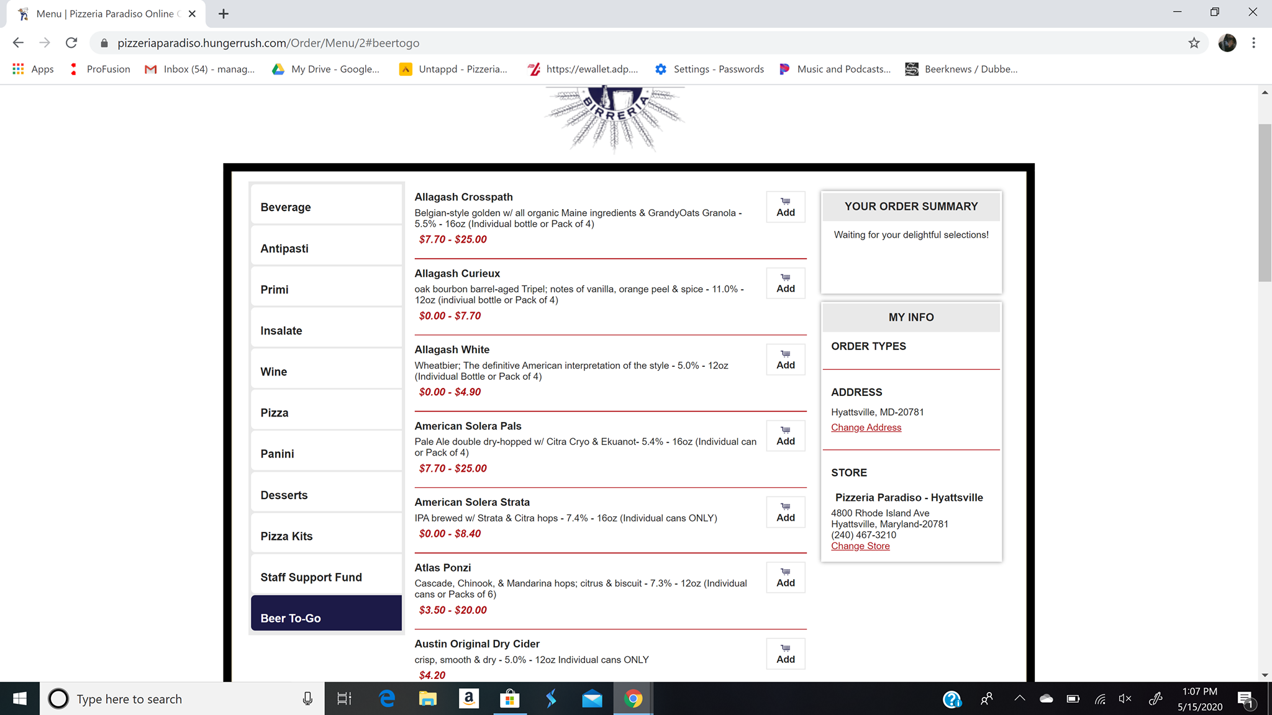Bookmark this page with the star icon
Image resolution: width=1272 pixels, height=715 pixels.
(1194, 43)
